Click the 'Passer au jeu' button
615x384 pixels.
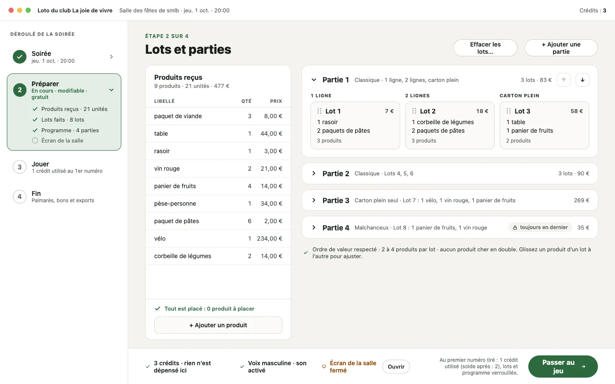[x=563, y=367]
